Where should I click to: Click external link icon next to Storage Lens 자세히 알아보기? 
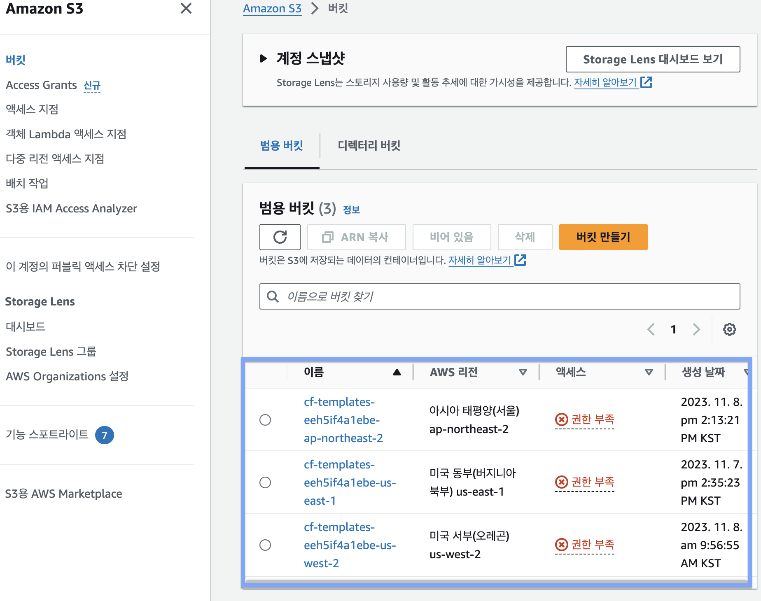[x=646, y=82]
